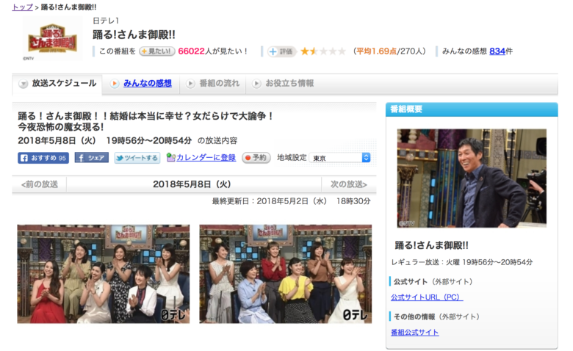The height and width of the screenshot is (351, 573).
Task: Click the 日テレ1 channel label
Action: [x=106, y=21]
